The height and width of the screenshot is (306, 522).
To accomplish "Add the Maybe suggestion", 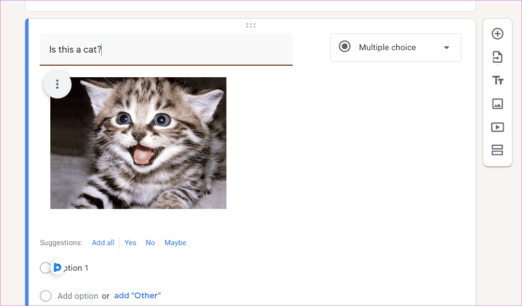I will tap(175, 243).
